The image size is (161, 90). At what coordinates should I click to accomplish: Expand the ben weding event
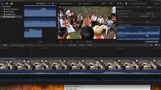(x=2, y=12)
